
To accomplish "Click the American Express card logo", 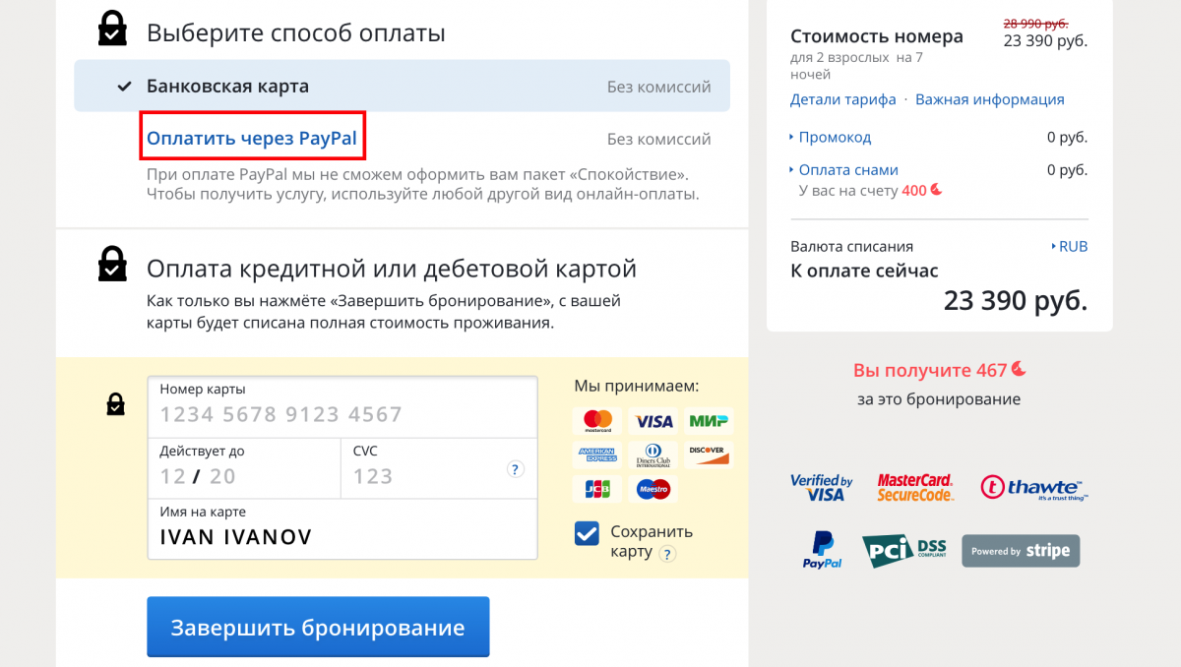I will (x=597, y=455).
